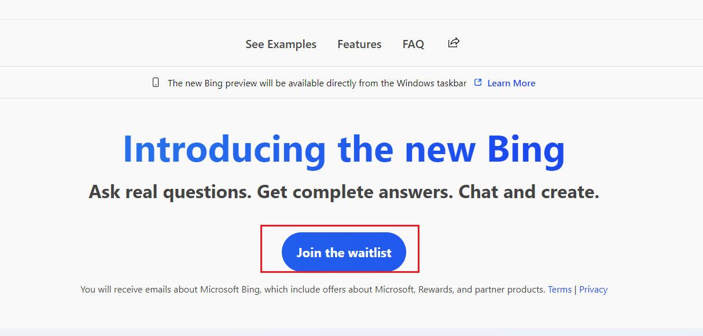This screenshot has width=703, height=336.
Task: Click the light blue band at page bottom
Action: (x=351, y=332)
